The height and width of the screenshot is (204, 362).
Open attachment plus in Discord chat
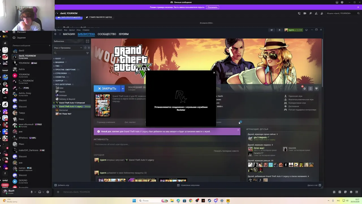[58, 192]
